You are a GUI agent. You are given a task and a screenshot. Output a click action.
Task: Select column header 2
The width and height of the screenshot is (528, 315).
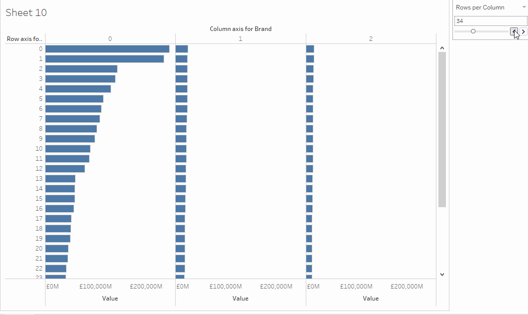click(371, 38)
